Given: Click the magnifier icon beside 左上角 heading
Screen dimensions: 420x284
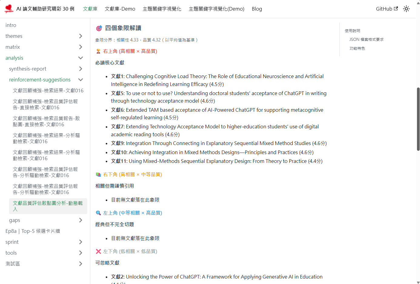Looking at the screenshot, I should tap(98, 213).
